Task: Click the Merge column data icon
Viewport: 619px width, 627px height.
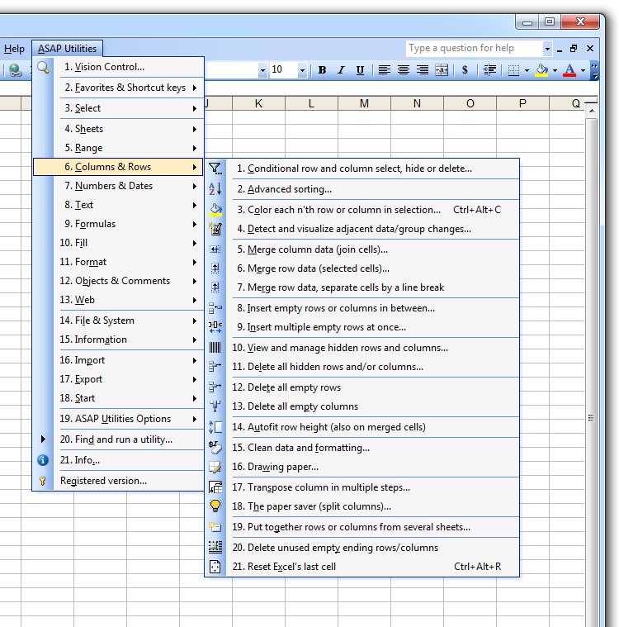Action: 215,249
